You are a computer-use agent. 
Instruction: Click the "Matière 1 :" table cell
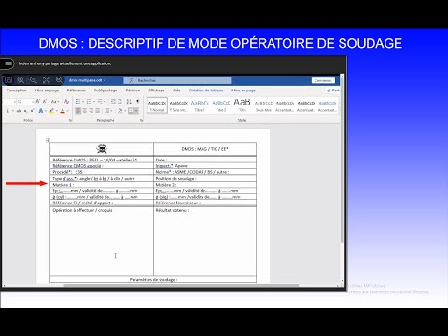(102, 185)
